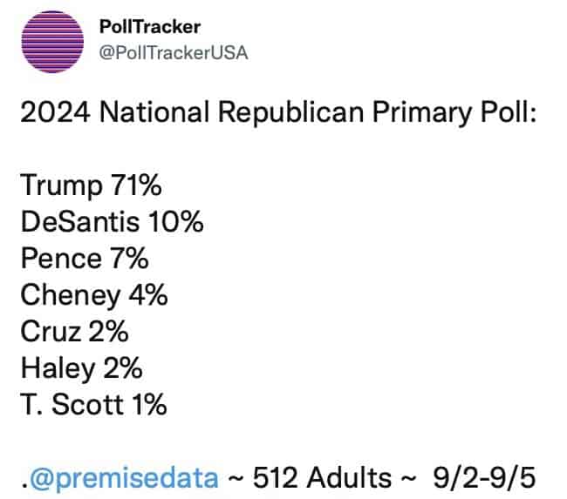Click the Cheney 4% line
This screenshot has height=499, width=567.
[94, 295]
